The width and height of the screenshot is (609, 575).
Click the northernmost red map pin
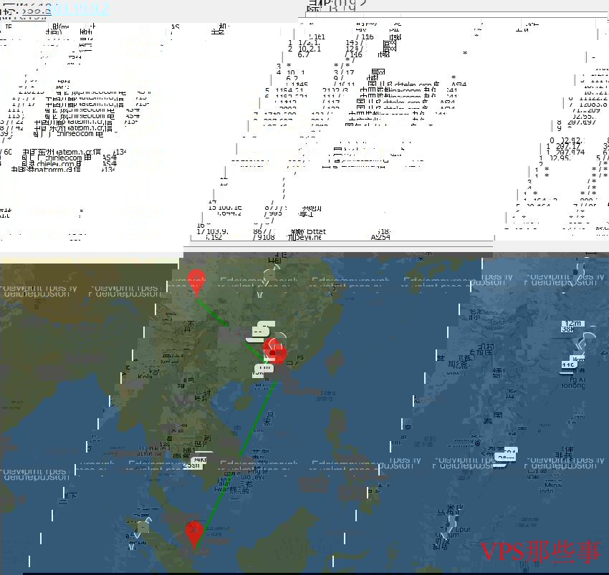tap(196, 281)
